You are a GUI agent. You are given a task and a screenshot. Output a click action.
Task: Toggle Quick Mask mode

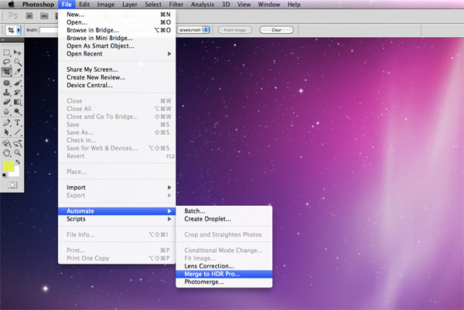pos(12,185)
